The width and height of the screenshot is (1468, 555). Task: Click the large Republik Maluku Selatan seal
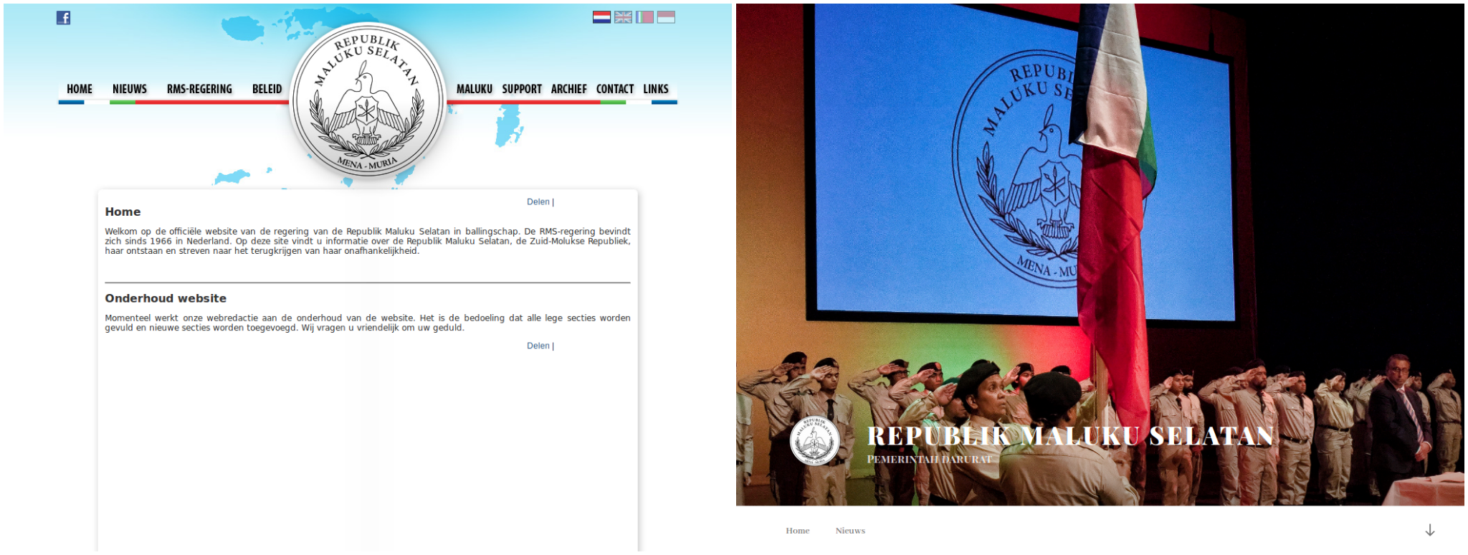pos(367,100)
